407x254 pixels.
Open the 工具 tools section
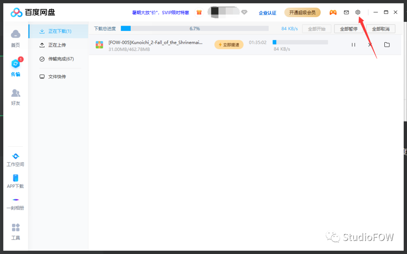coord(15,231)
